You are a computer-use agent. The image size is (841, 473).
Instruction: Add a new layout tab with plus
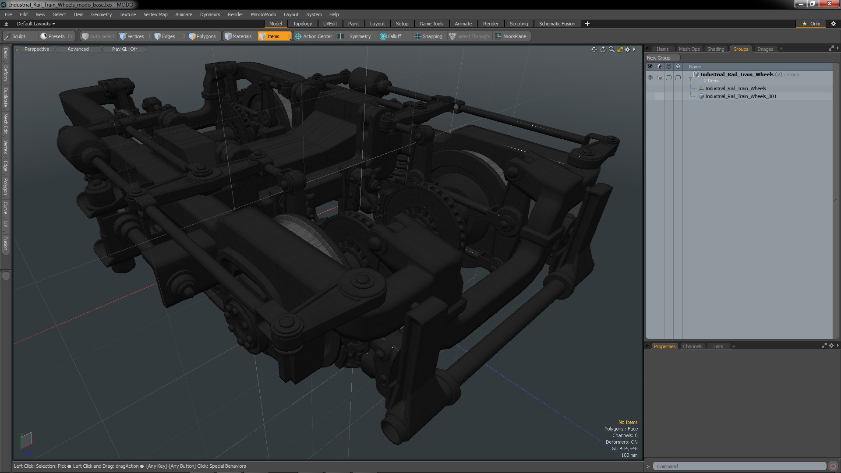587,24
